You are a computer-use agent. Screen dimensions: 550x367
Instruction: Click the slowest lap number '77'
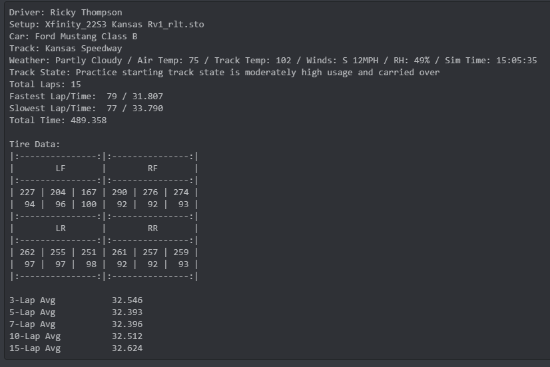click(x=112, y=108)
